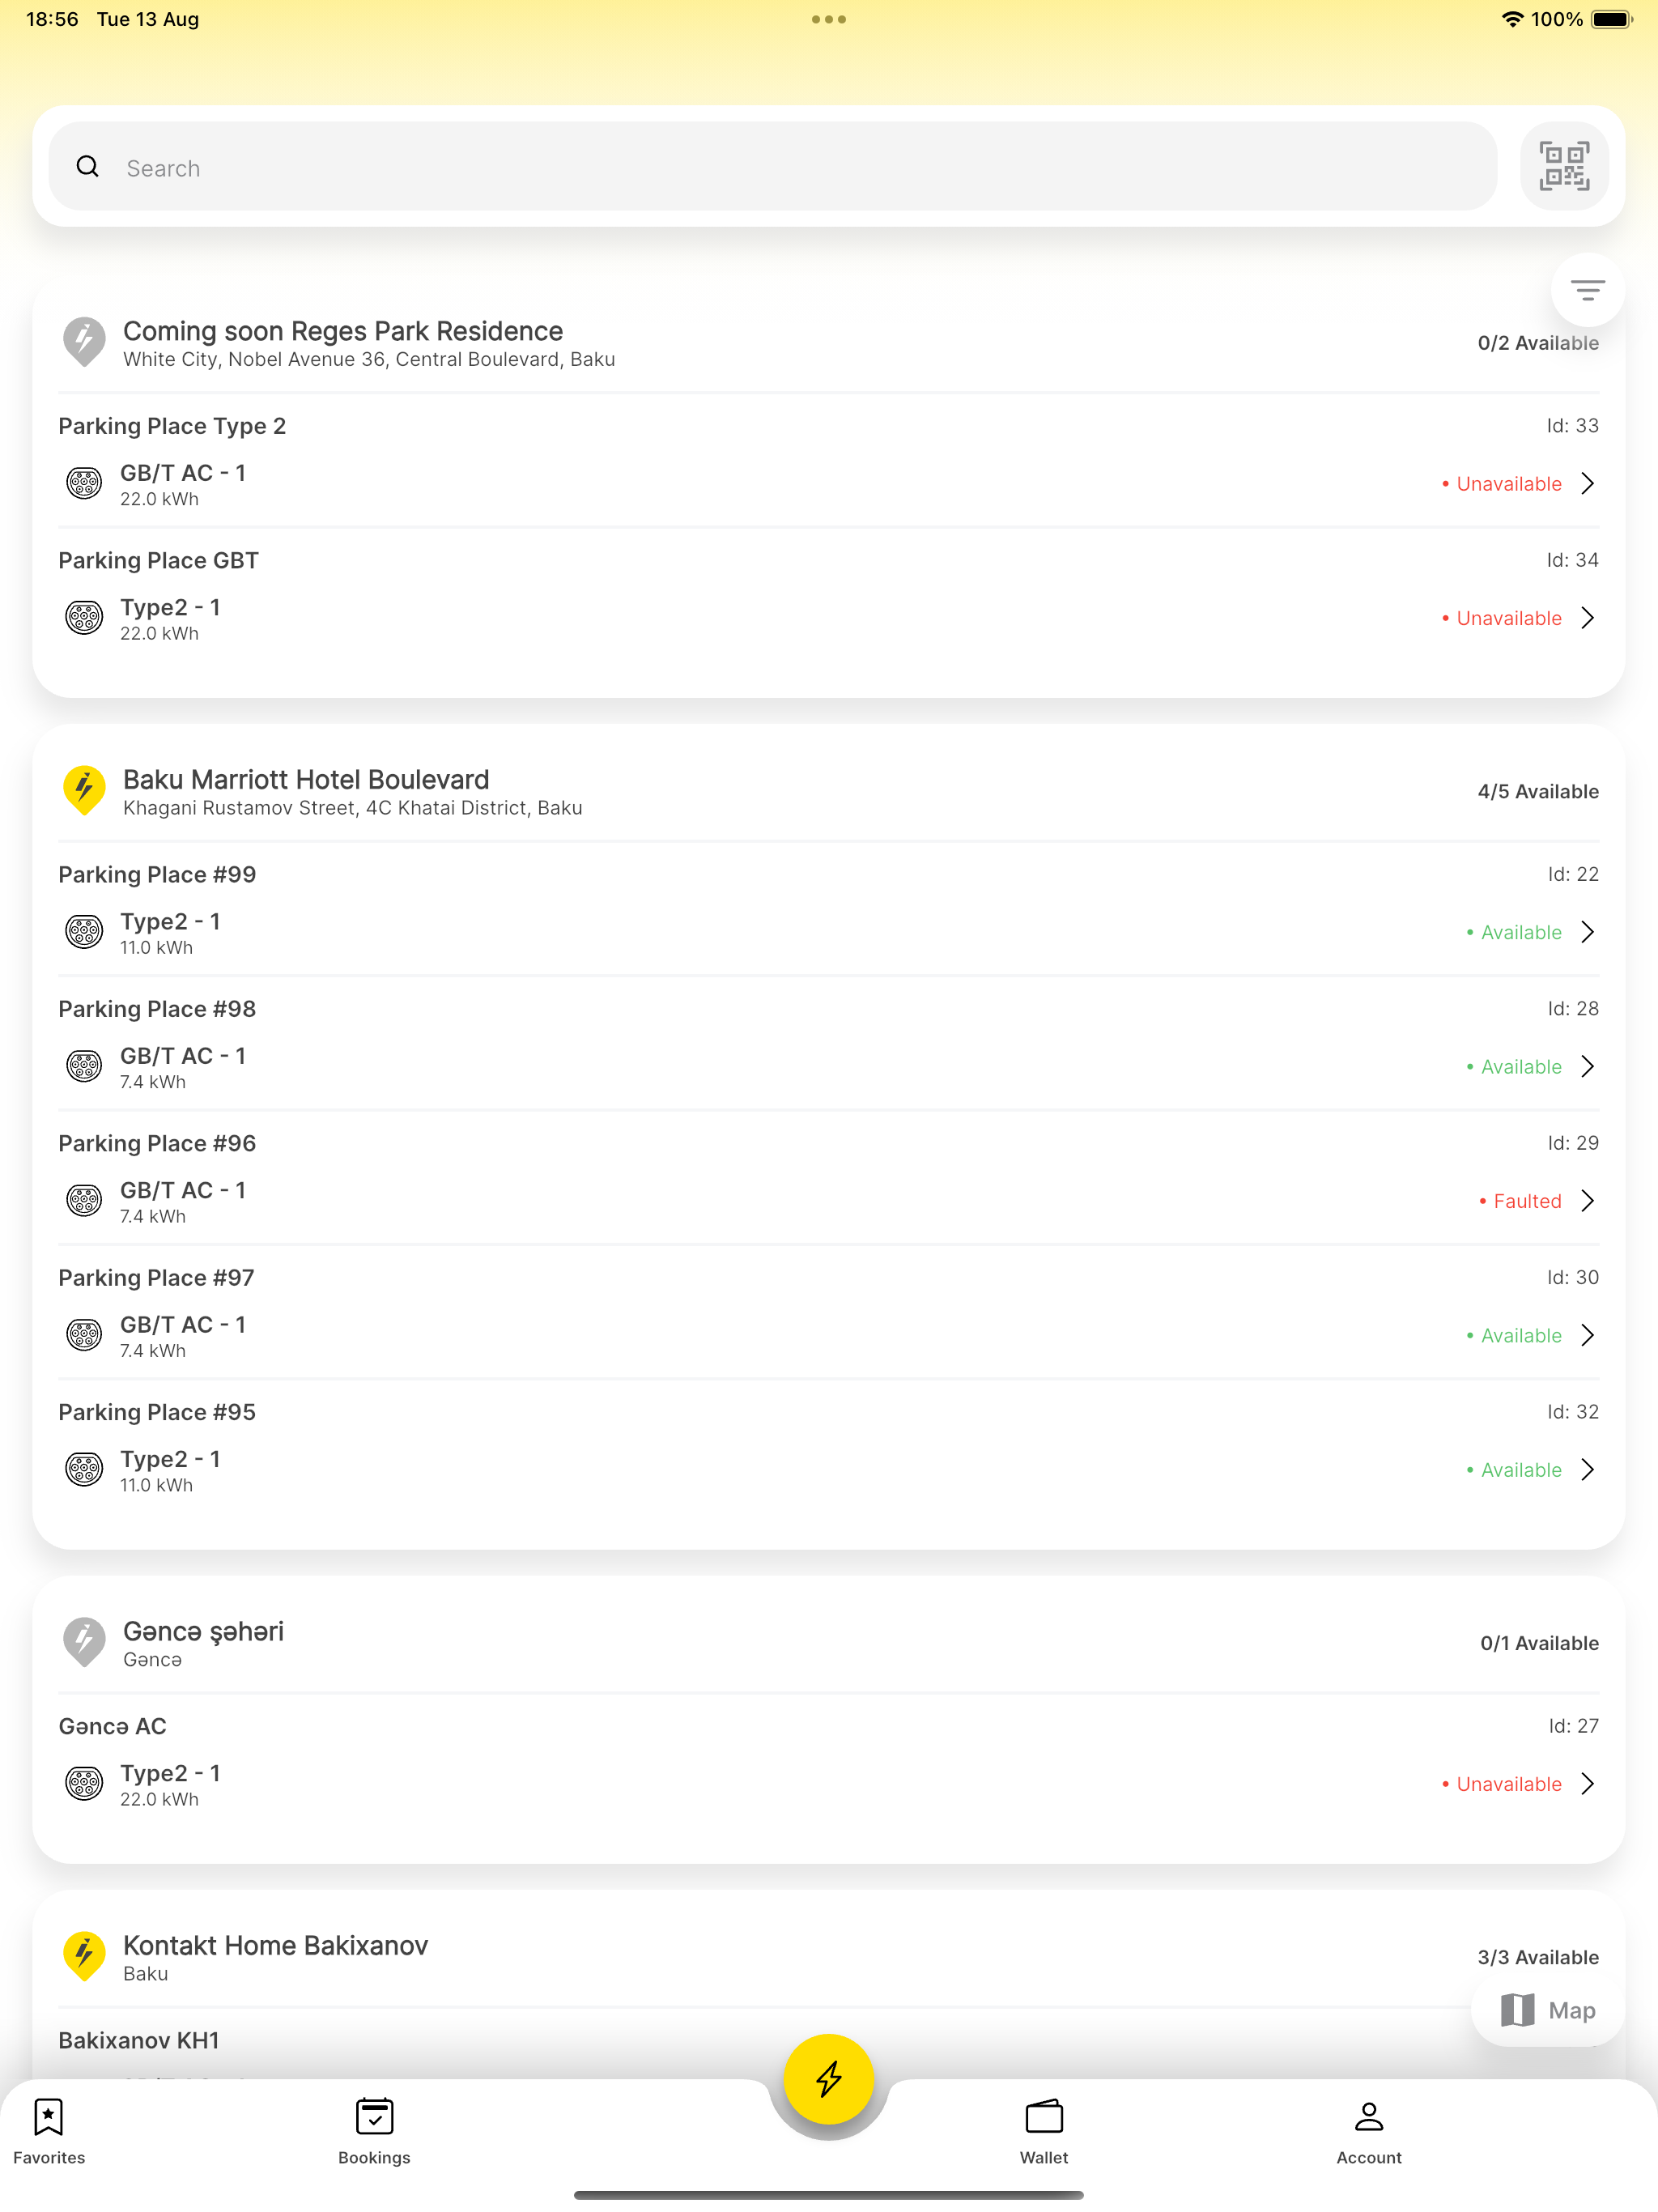Viewport: 1658px width, 2212px height.
Task: Click the connector icon for Parking Place #99
Action: (x=84, y=931)
